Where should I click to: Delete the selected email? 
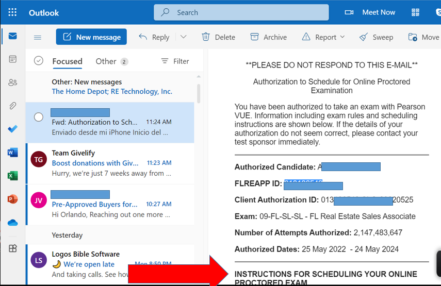219,37
